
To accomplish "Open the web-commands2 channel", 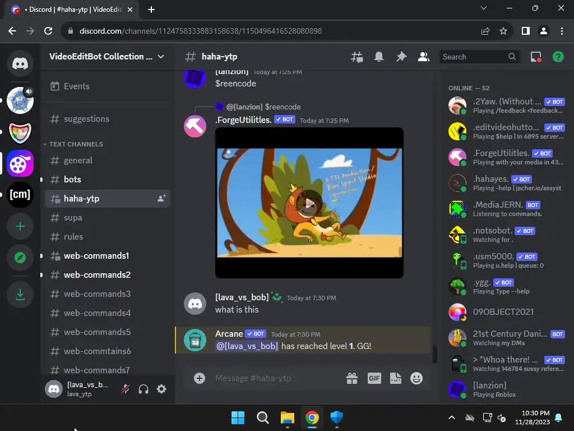I will [x=107, y=275].
